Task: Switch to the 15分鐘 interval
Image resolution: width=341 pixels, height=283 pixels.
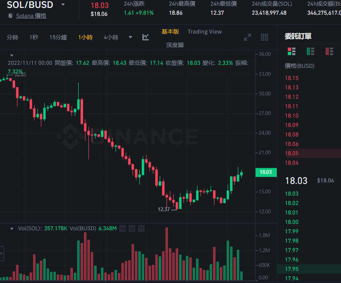Action: tap(58, 37)
